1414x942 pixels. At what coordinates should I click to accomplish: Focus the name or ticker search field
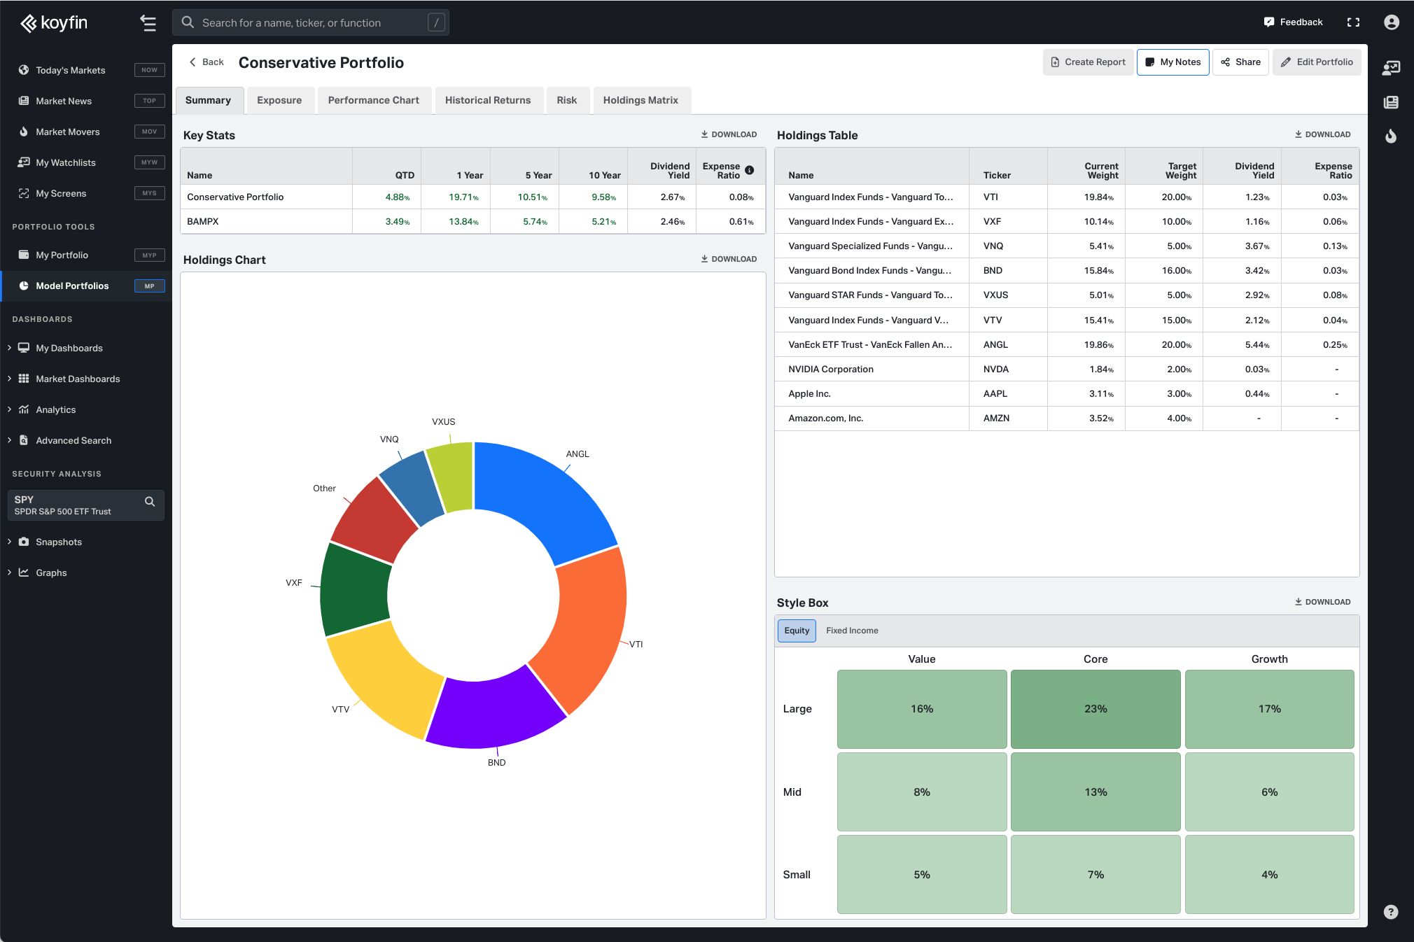pos(311,22)
